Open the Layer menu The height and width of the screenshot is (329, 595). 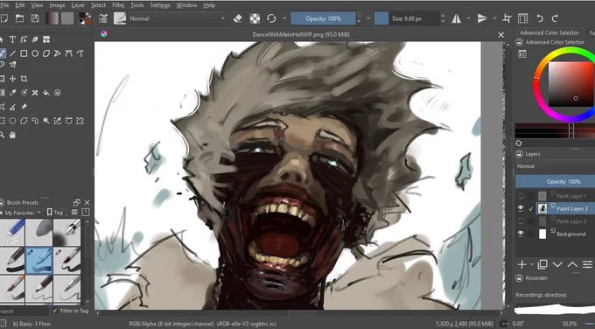click(x=78, y=5)
